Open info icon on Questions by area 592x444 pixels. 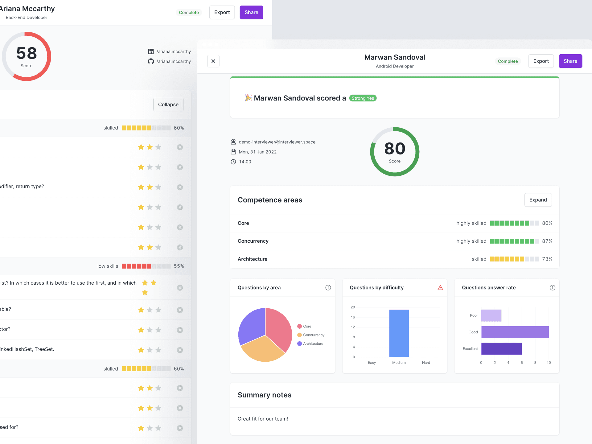point(328,288)
